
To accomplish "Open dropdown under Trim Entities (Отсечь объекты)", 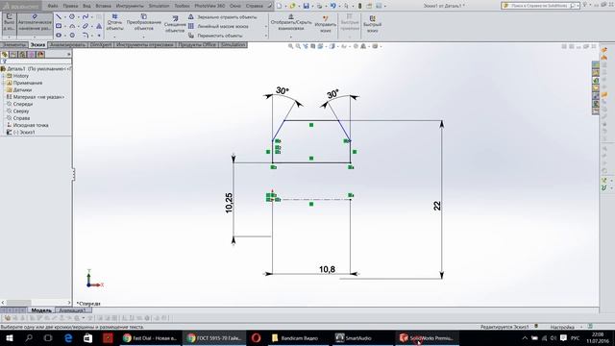I will pyautogui.click(x=114, y=37).
